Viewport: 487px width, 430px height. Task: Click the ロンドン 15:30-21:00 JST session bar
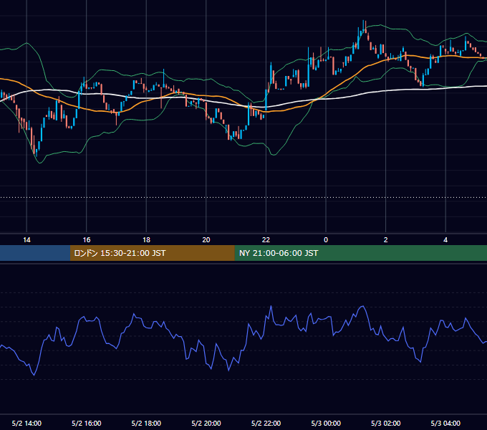(152, 253)
